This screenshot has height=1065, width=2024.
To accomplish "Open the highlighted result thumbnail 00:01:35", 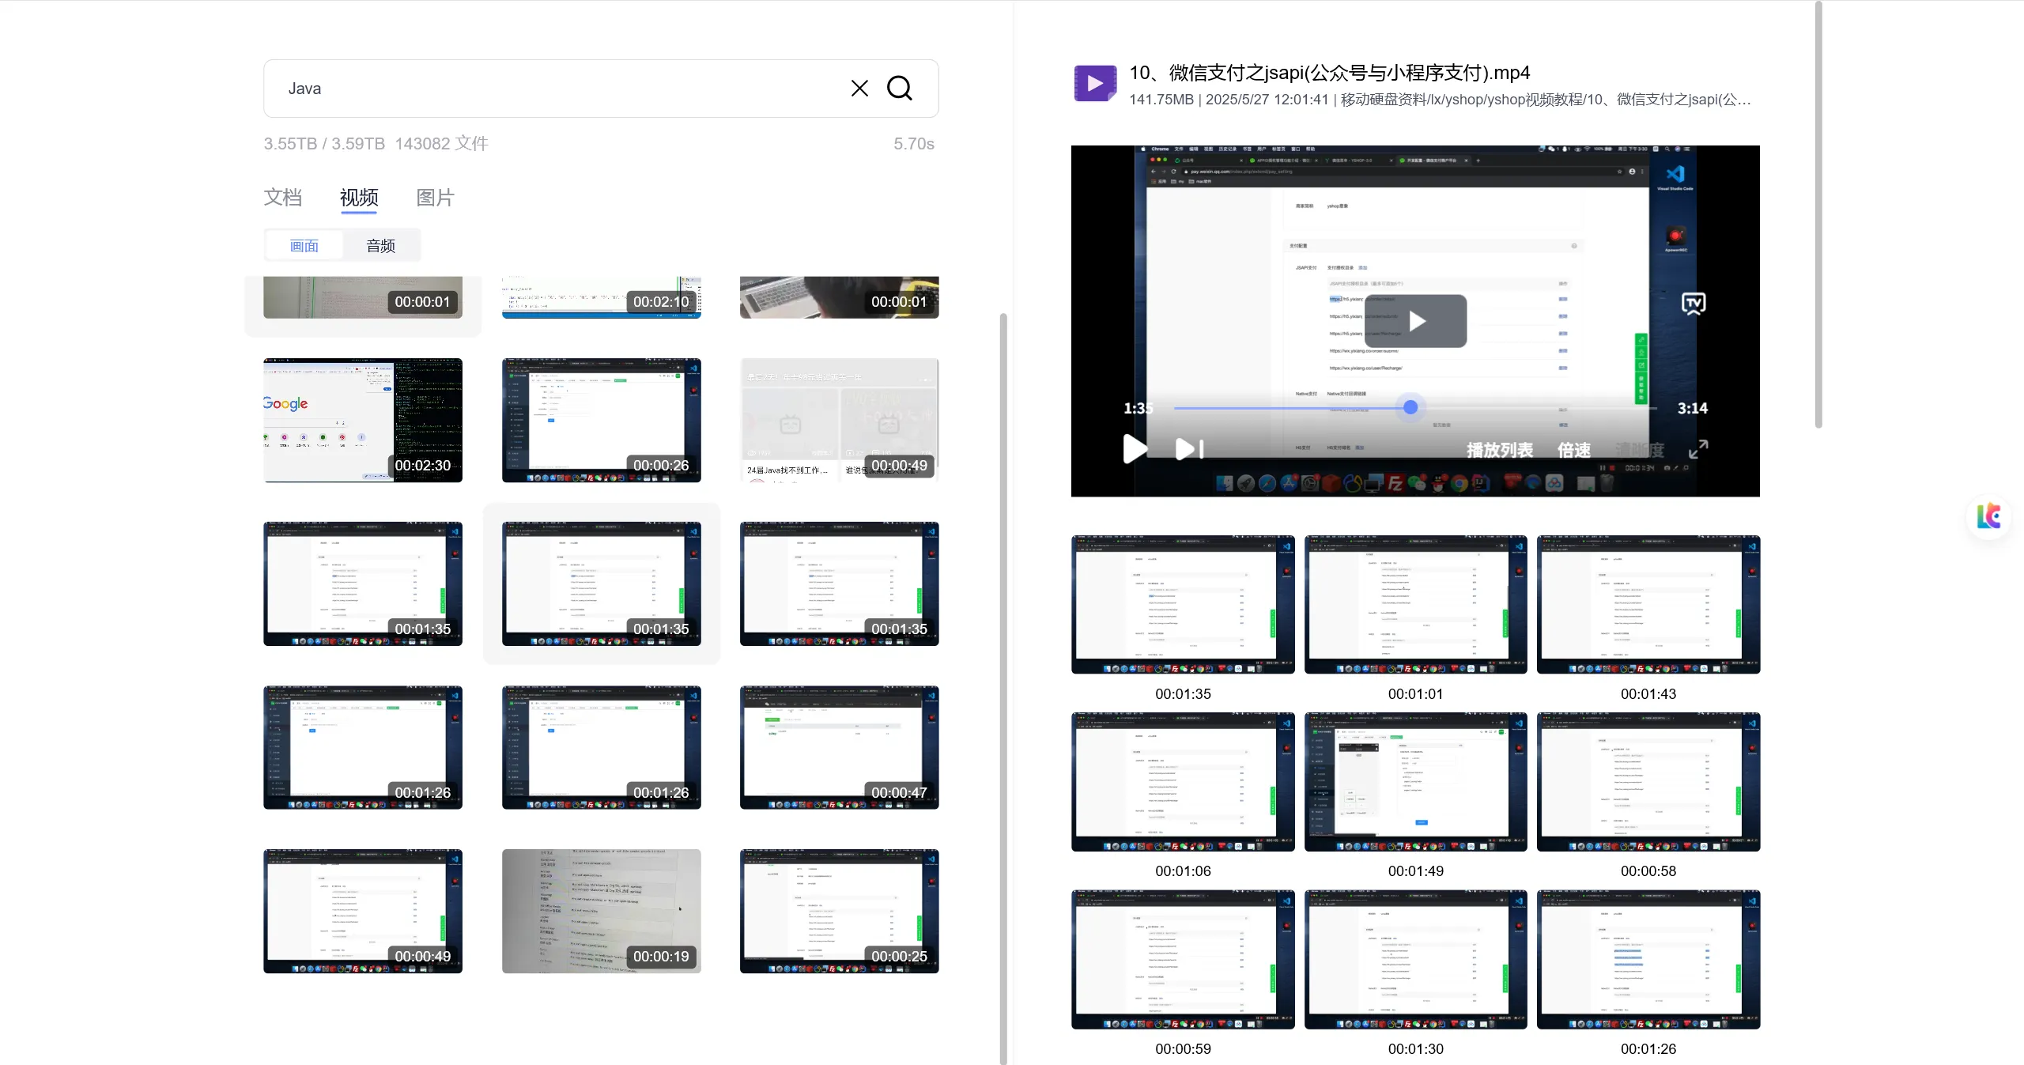I will pyautogui.click(x=602, y=583).
